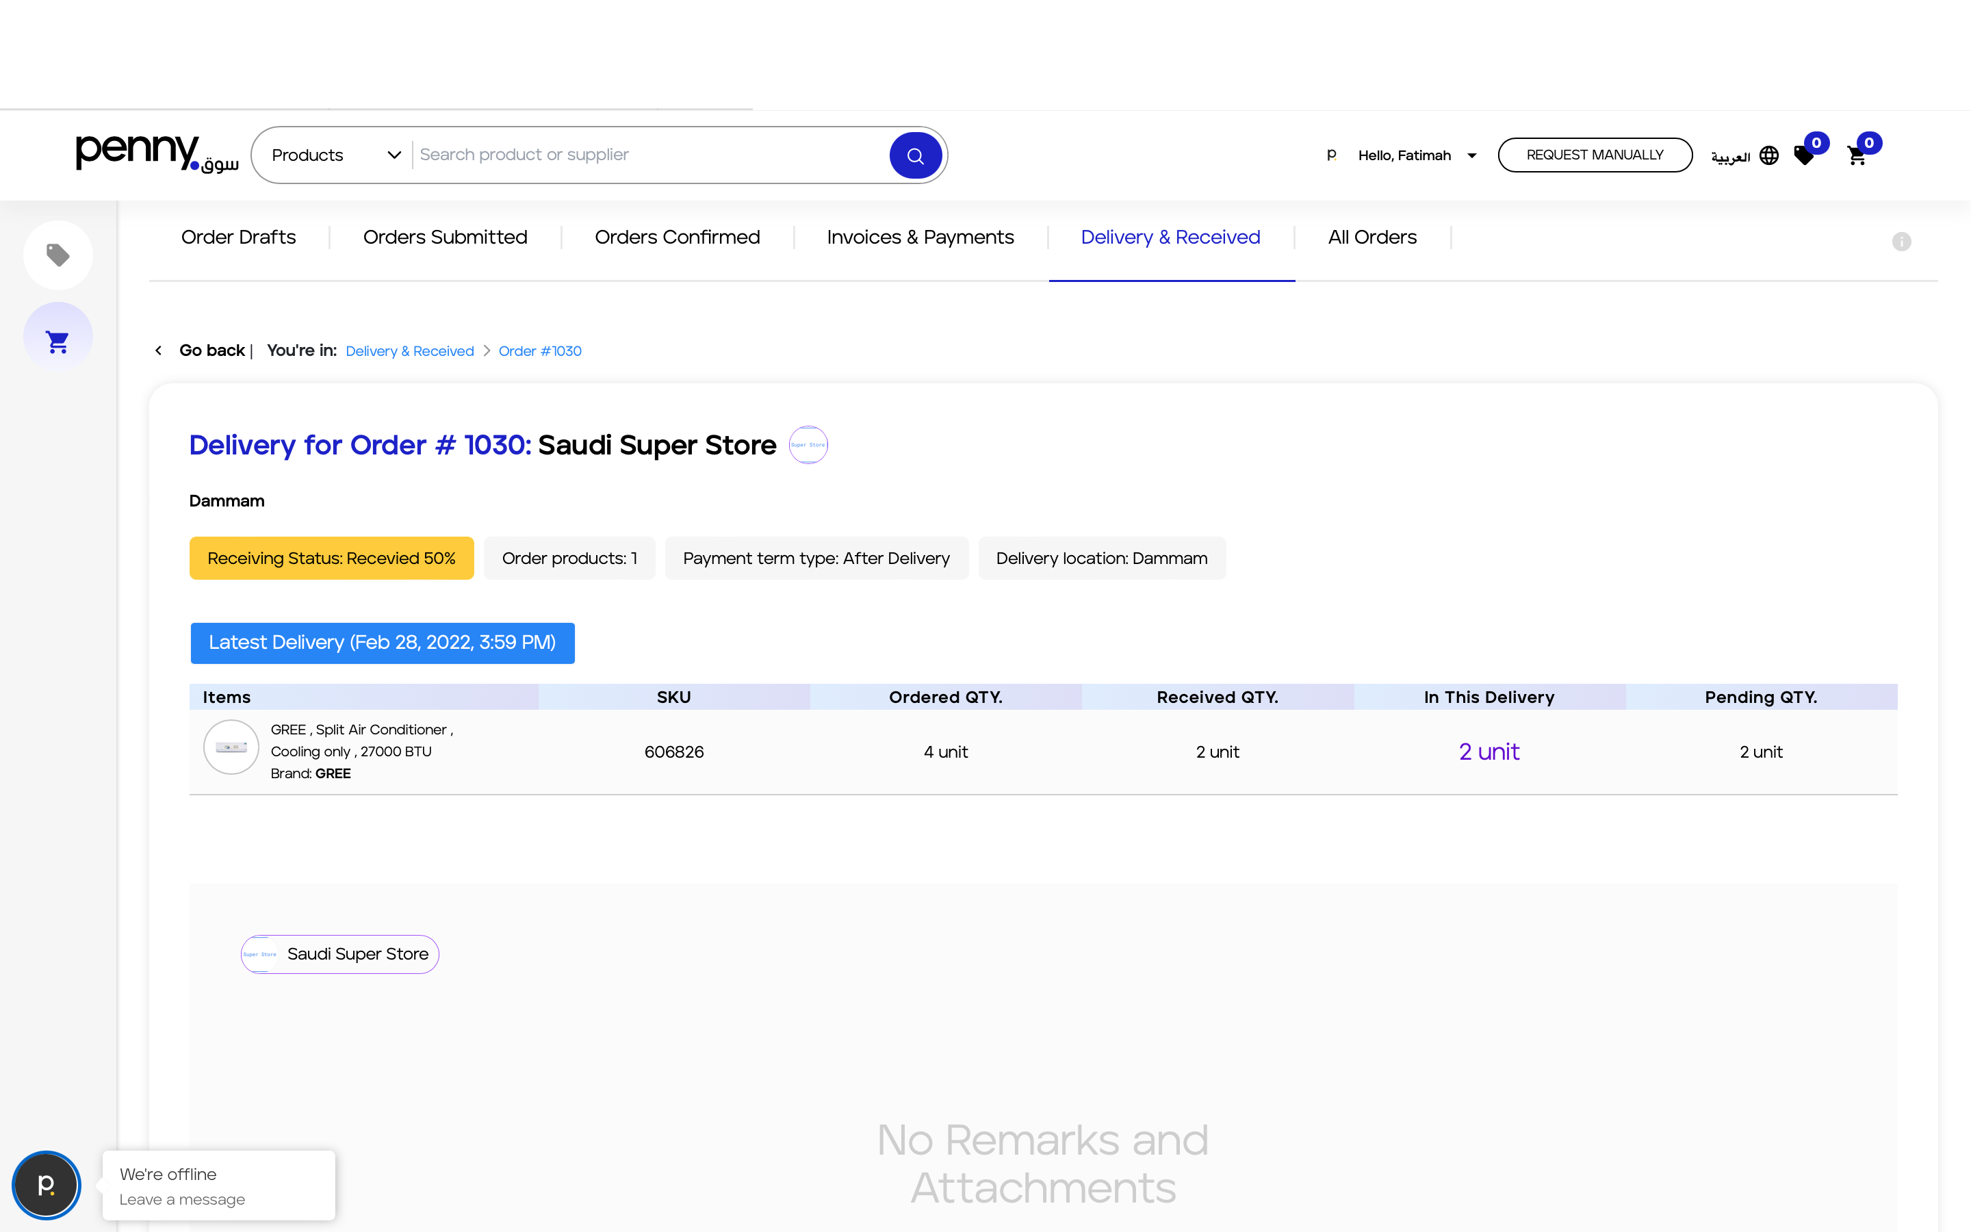Click the In This Delivery column header
This screenshot has width=1971, height=1232.
click(x=1489, y=697)
